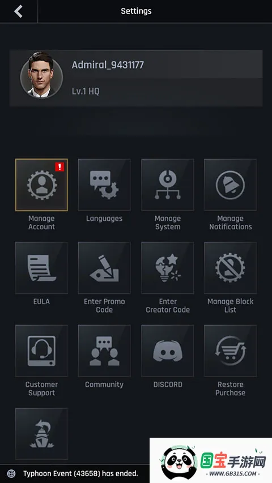Open the Community icon

[x=104, y=351]
